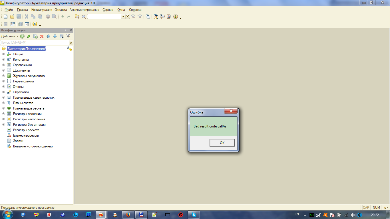
Task: Click the help search magnifier-question icon
Action: [162, 17]
